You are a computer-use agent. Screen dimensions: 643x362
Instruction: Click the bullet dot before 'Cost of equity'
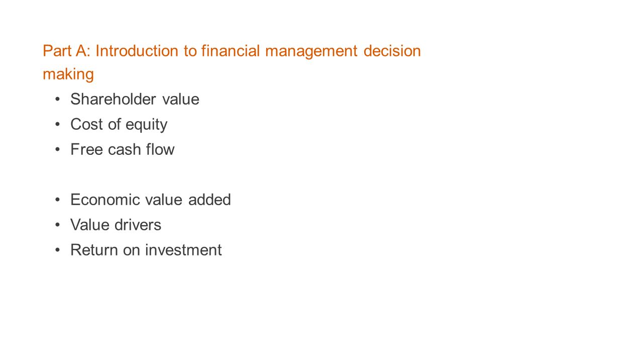[x=58, y=124]
